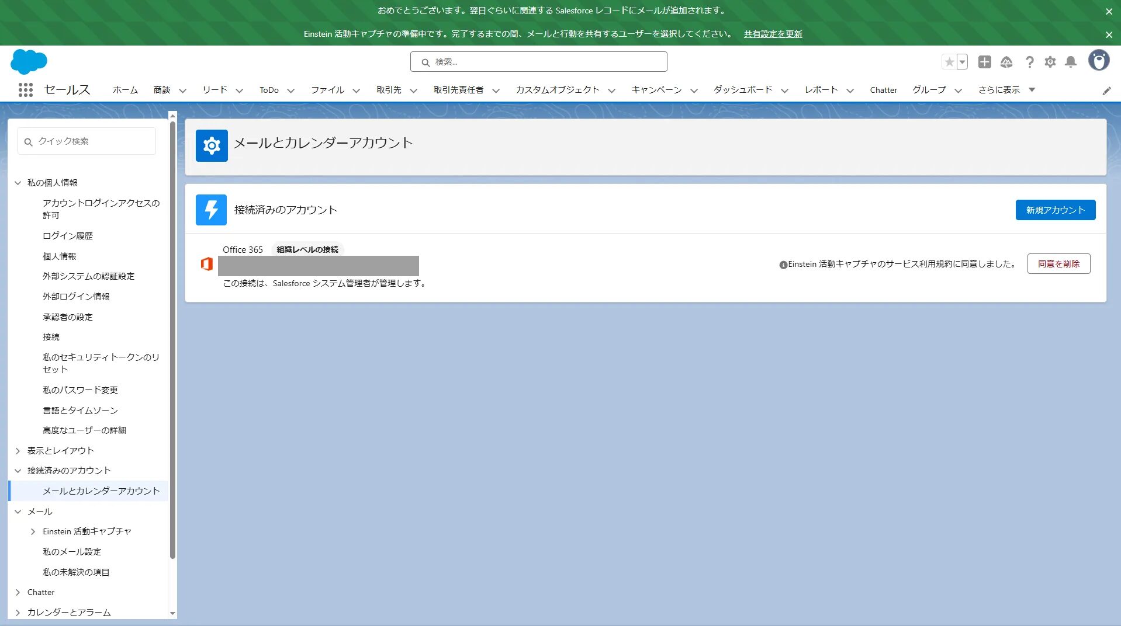Click the favorites star icon

coord(949,62)
